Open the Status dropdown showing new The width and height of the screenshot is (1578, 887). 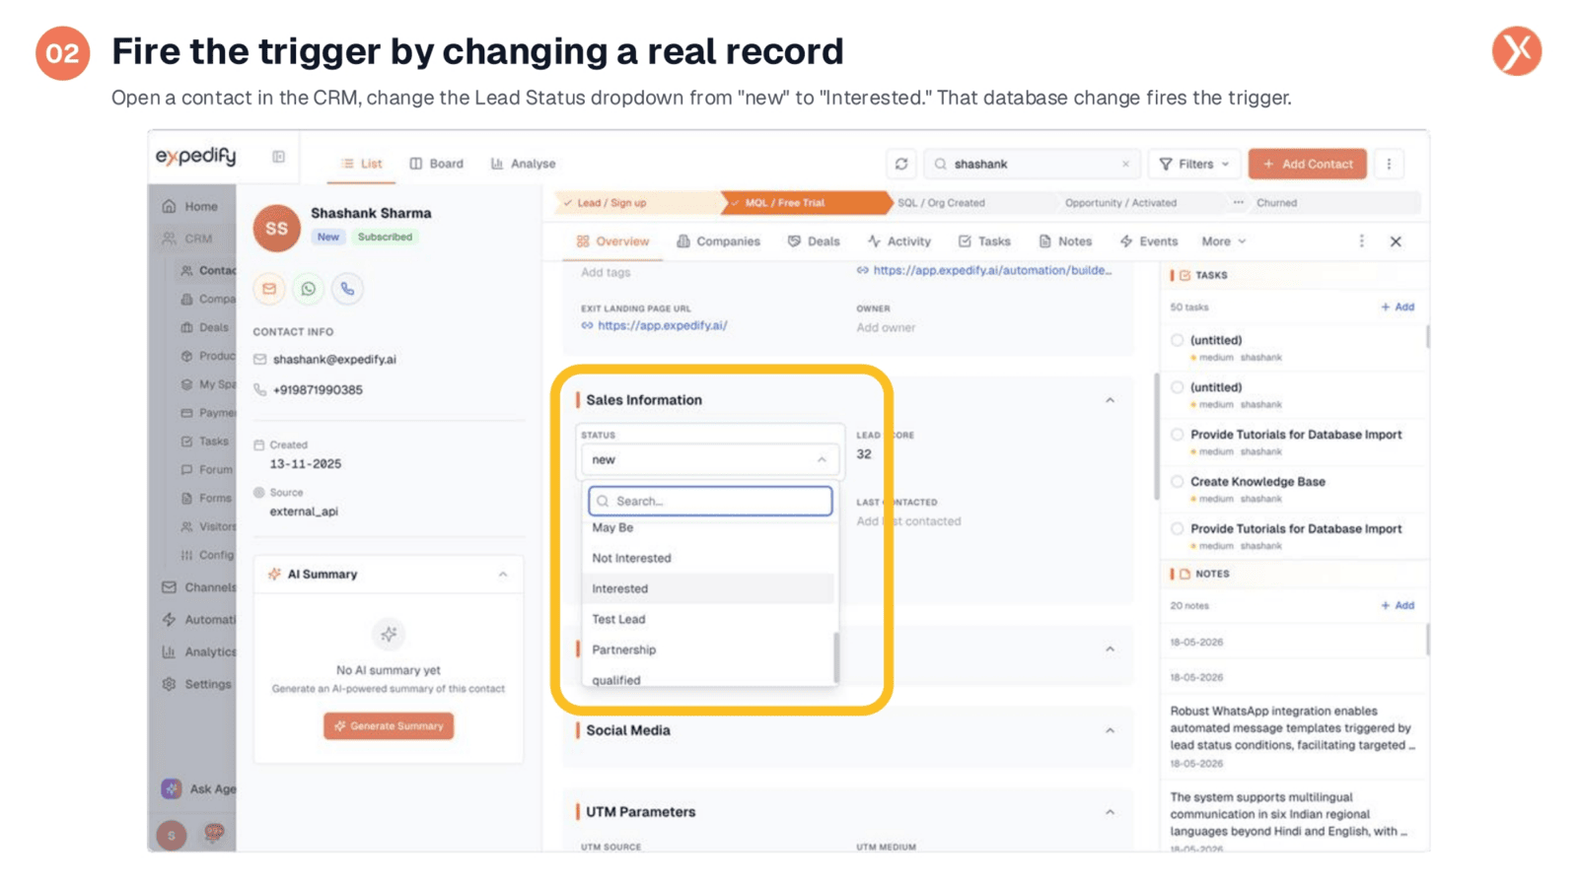click(x=709, y=460)
